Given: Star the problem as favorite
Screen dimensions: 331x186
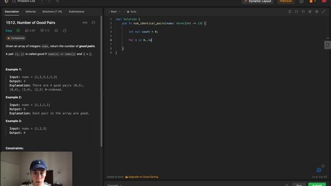Looking at the screenshot, I should 56,30.
